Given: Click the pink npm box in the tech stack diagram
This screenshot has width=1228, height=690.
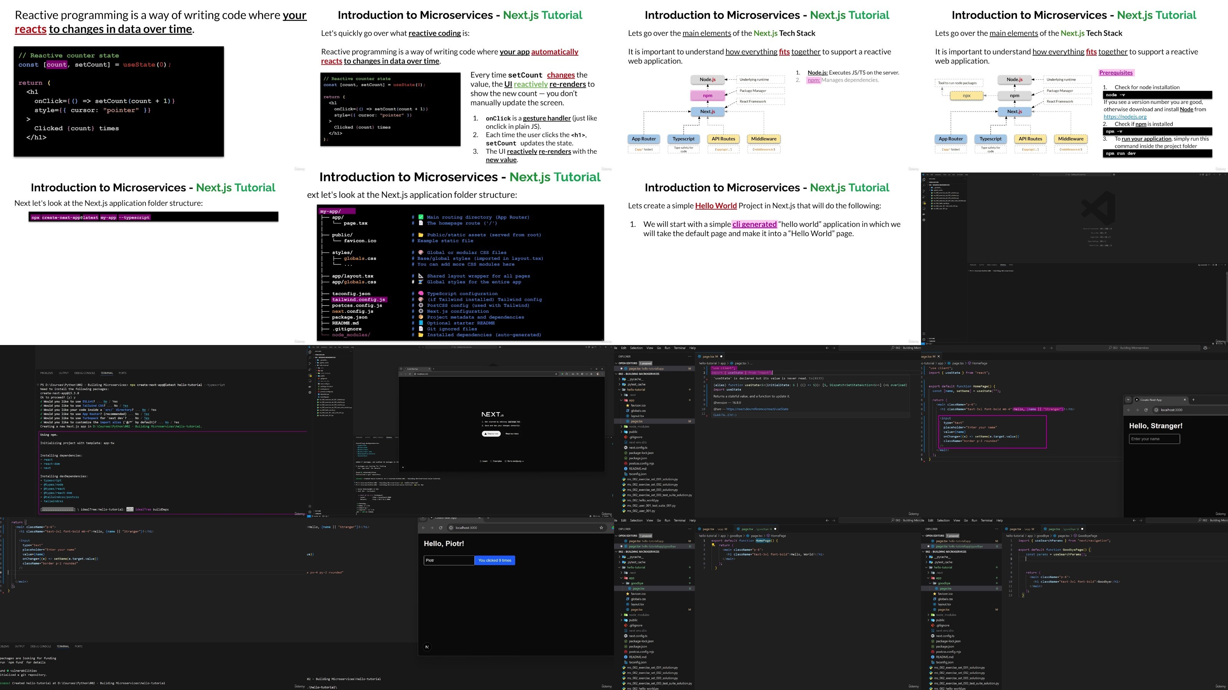Looking at the screenshot, I should coord(707,96).
